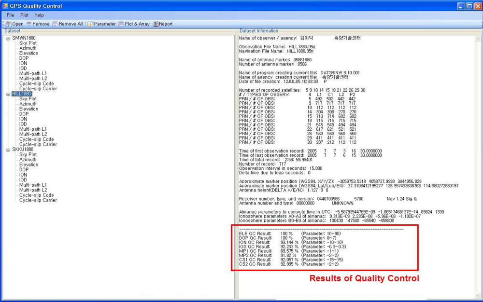This screenshot has width=483, height=302.
Task: Select Multi-path L1 under HILL1880
Action: point(33,129)
